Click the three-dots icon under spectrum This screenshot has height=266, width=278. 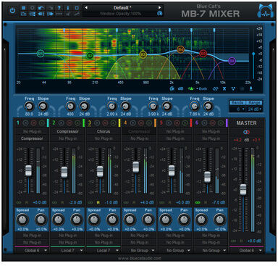click(x=233, y=88)
